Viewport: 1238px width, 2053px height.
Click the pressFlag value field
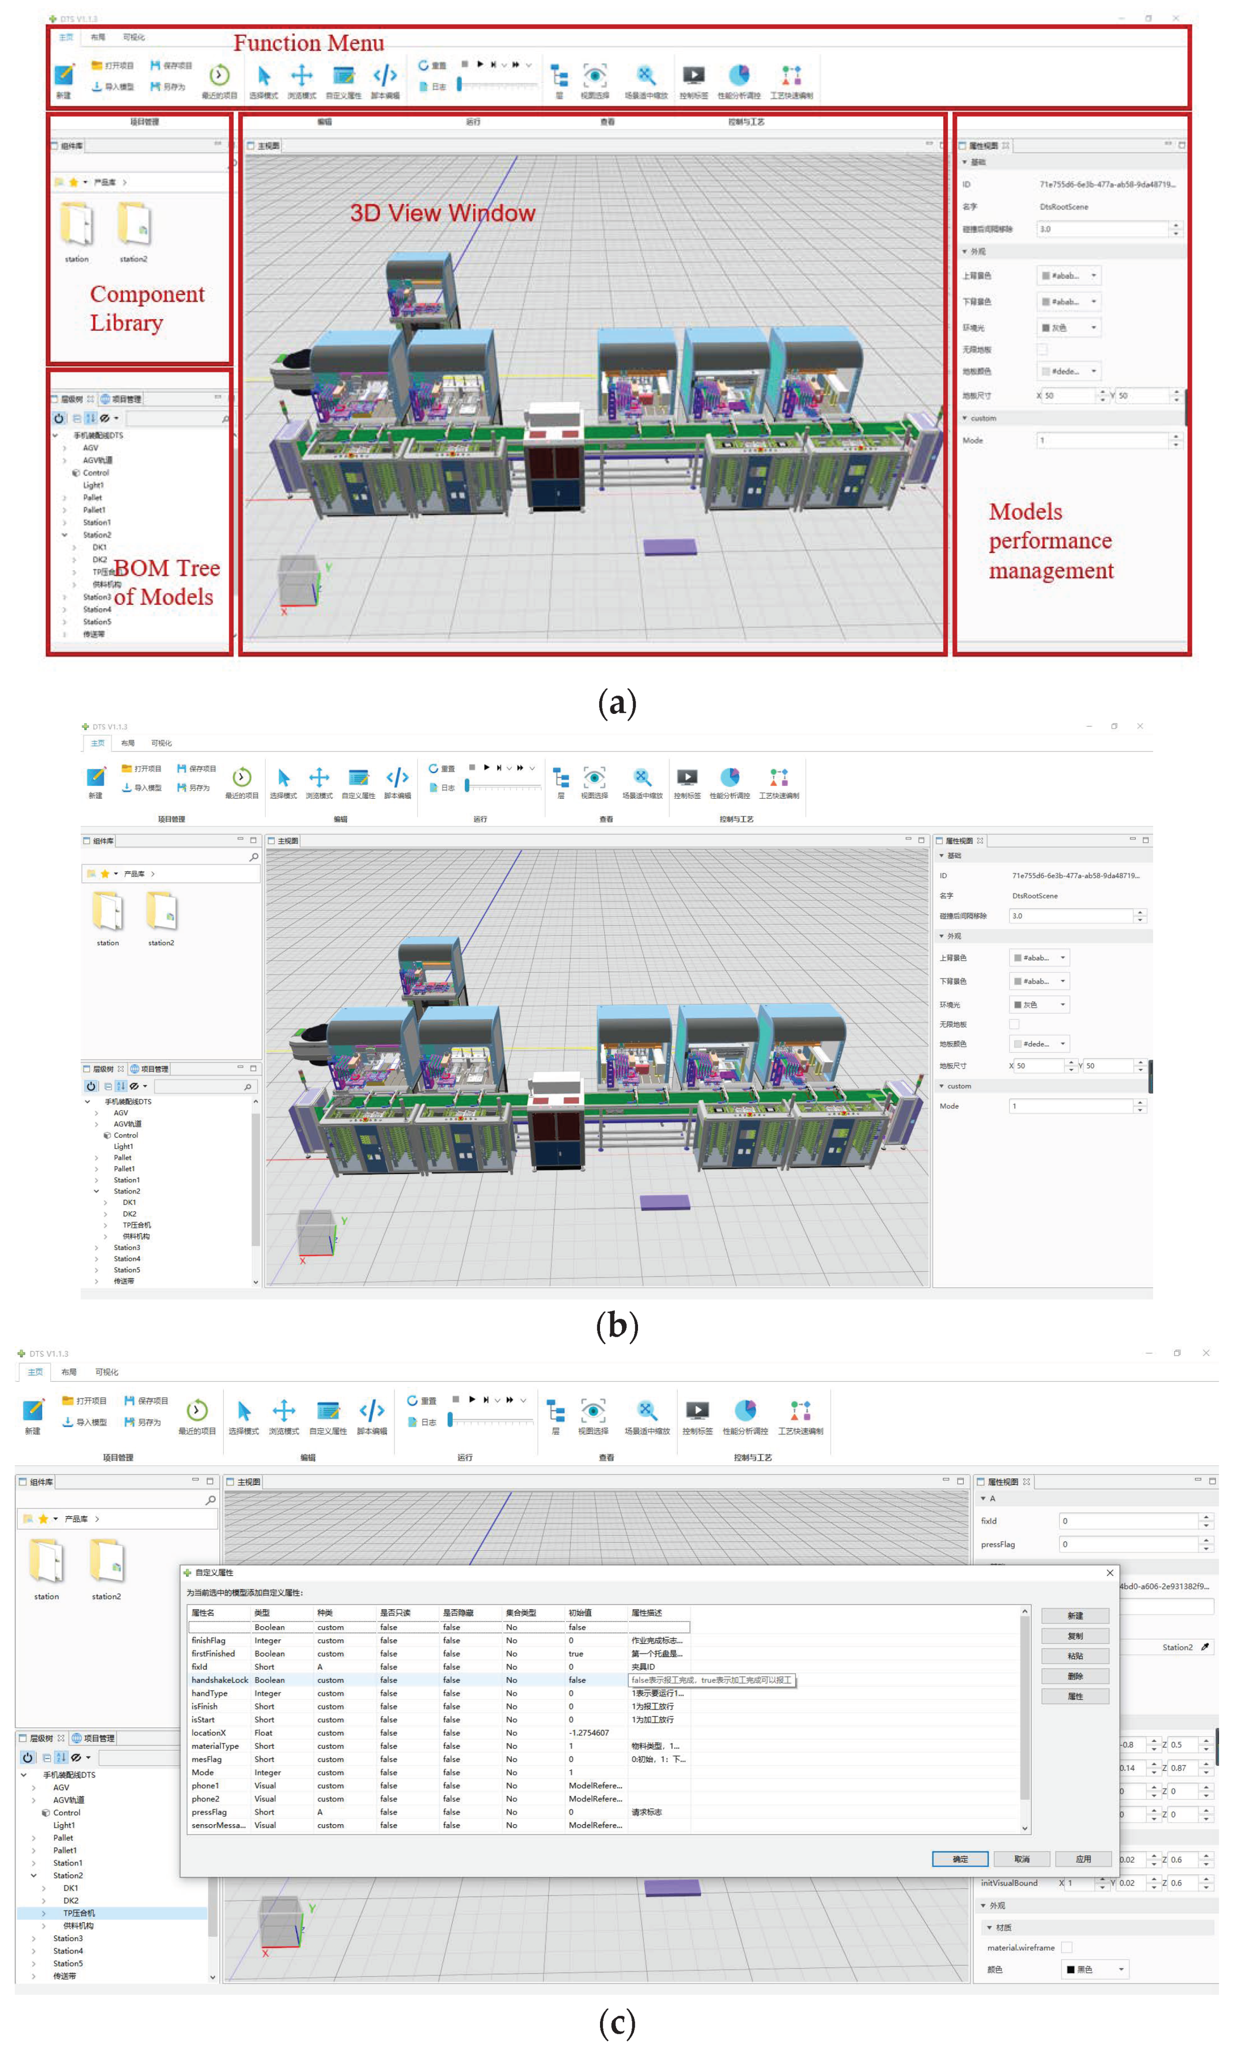[1129, 1544]
